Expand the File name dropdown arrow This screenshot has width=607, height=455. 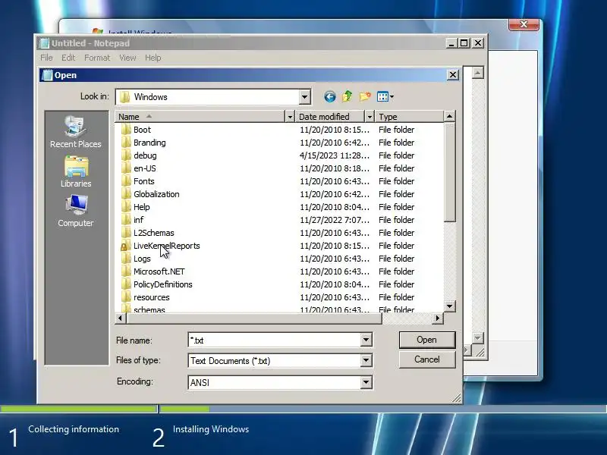[366, 340]
